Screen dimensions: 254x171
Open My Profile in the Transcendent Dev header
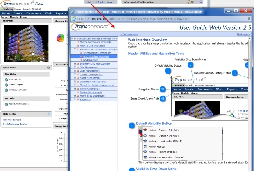pyautogui.click(x=100, y=2)
